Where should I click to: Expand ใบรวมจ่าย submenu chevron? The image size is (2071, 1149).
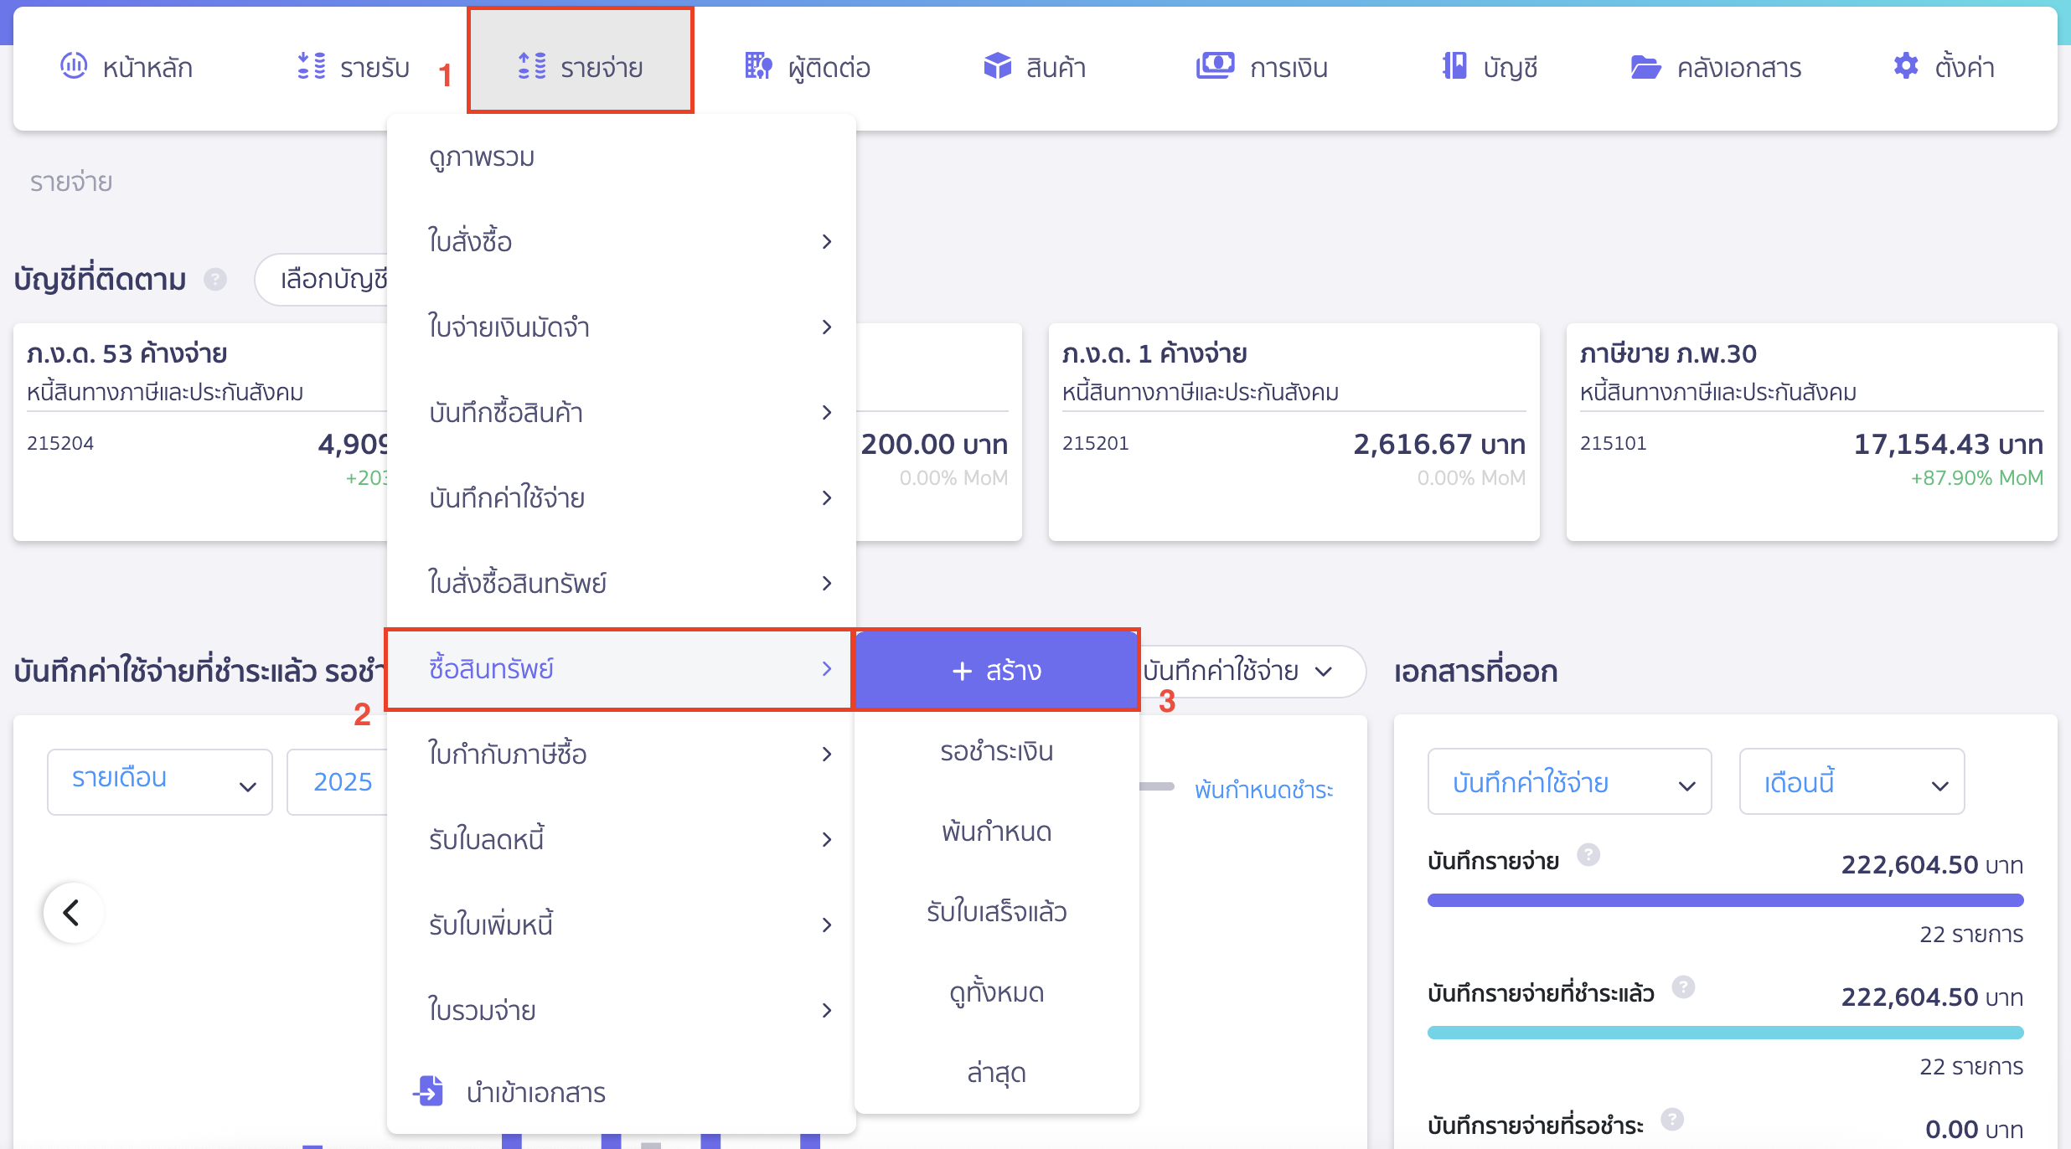[826, 1011]
